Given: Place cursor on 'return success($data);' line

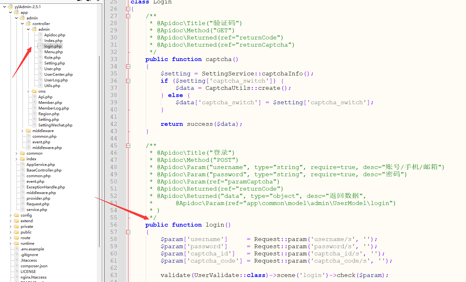Looking at the screenshot, I should point(201,124).
